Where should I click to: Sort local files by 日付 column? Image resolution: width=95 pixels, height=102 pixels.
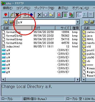(x=44, y=28)
